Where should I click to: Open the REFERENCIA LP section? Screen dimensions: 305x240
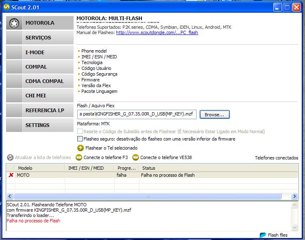click(x=40, y=110)
